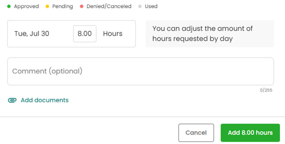Image resolution: width=285 pixels, height=144 pixels.
Task: Click the red Denied/Canceled status dot
Action: pos(82,6)
